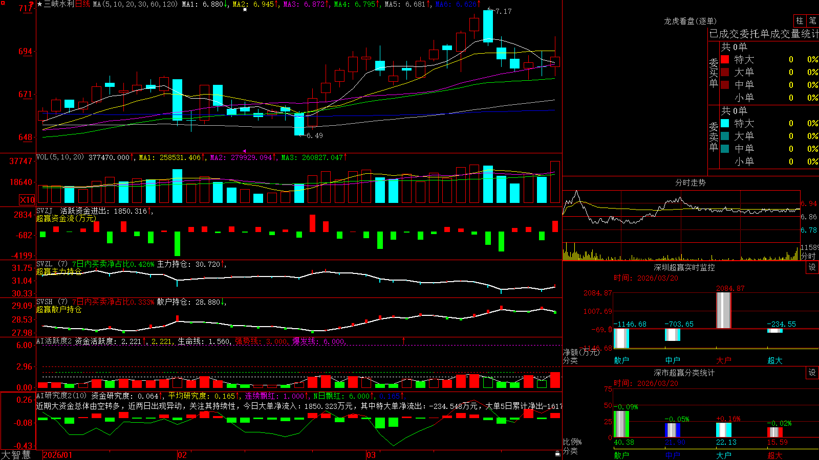Click the 爆发线: 6.000 label
819x460 pixels.
318,341
